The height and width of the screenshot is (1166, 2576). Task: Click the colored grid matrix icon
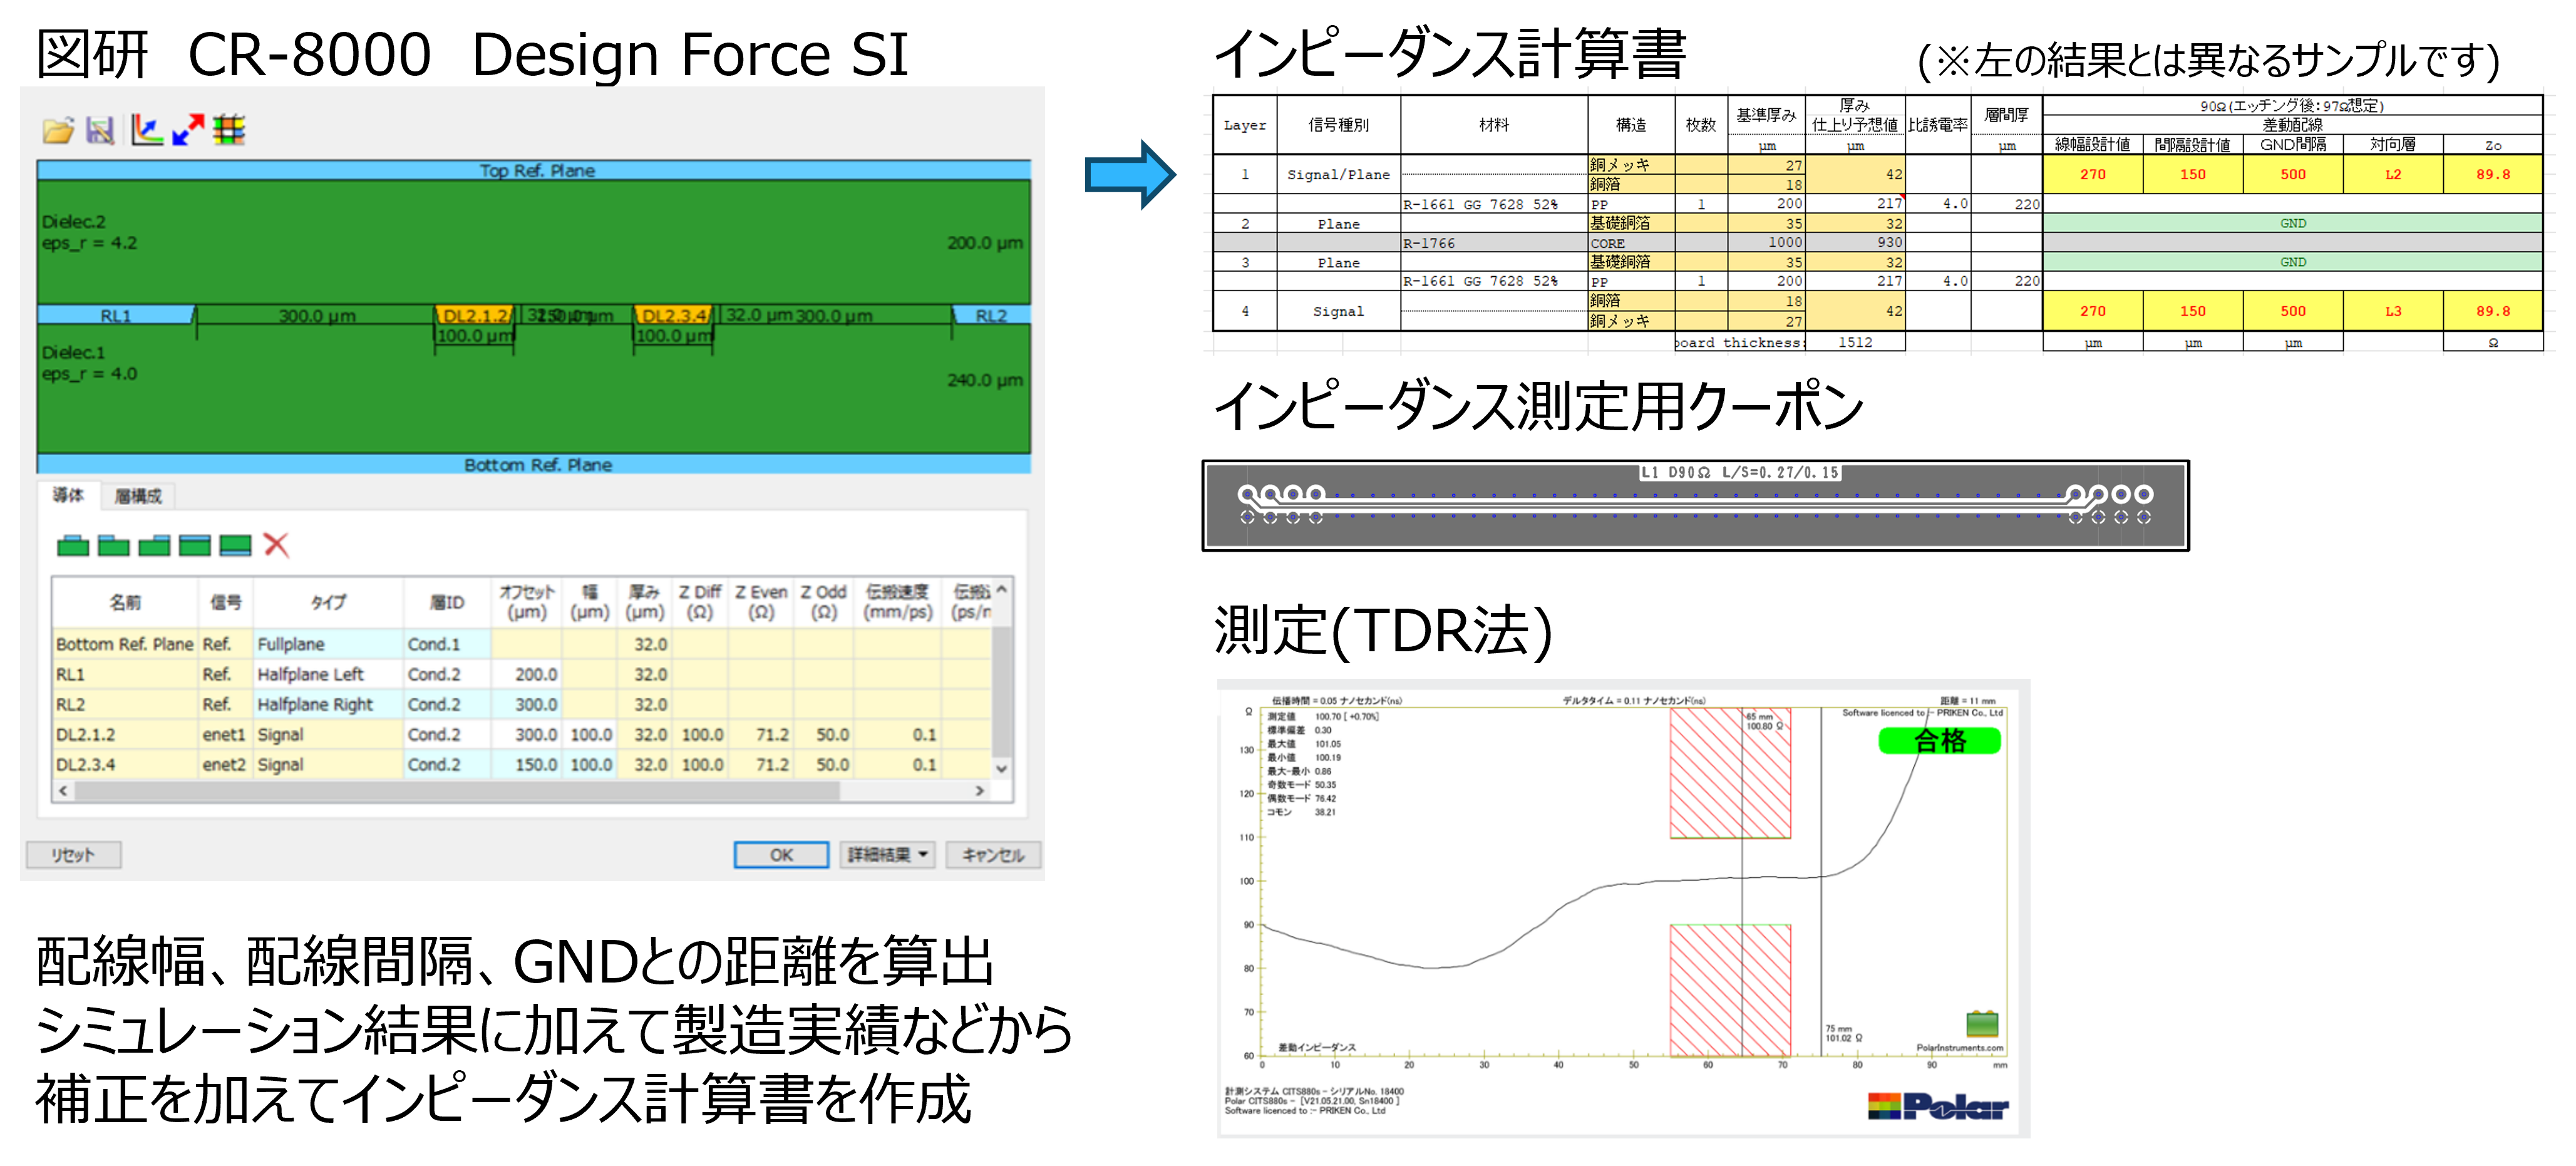(229, 130)
